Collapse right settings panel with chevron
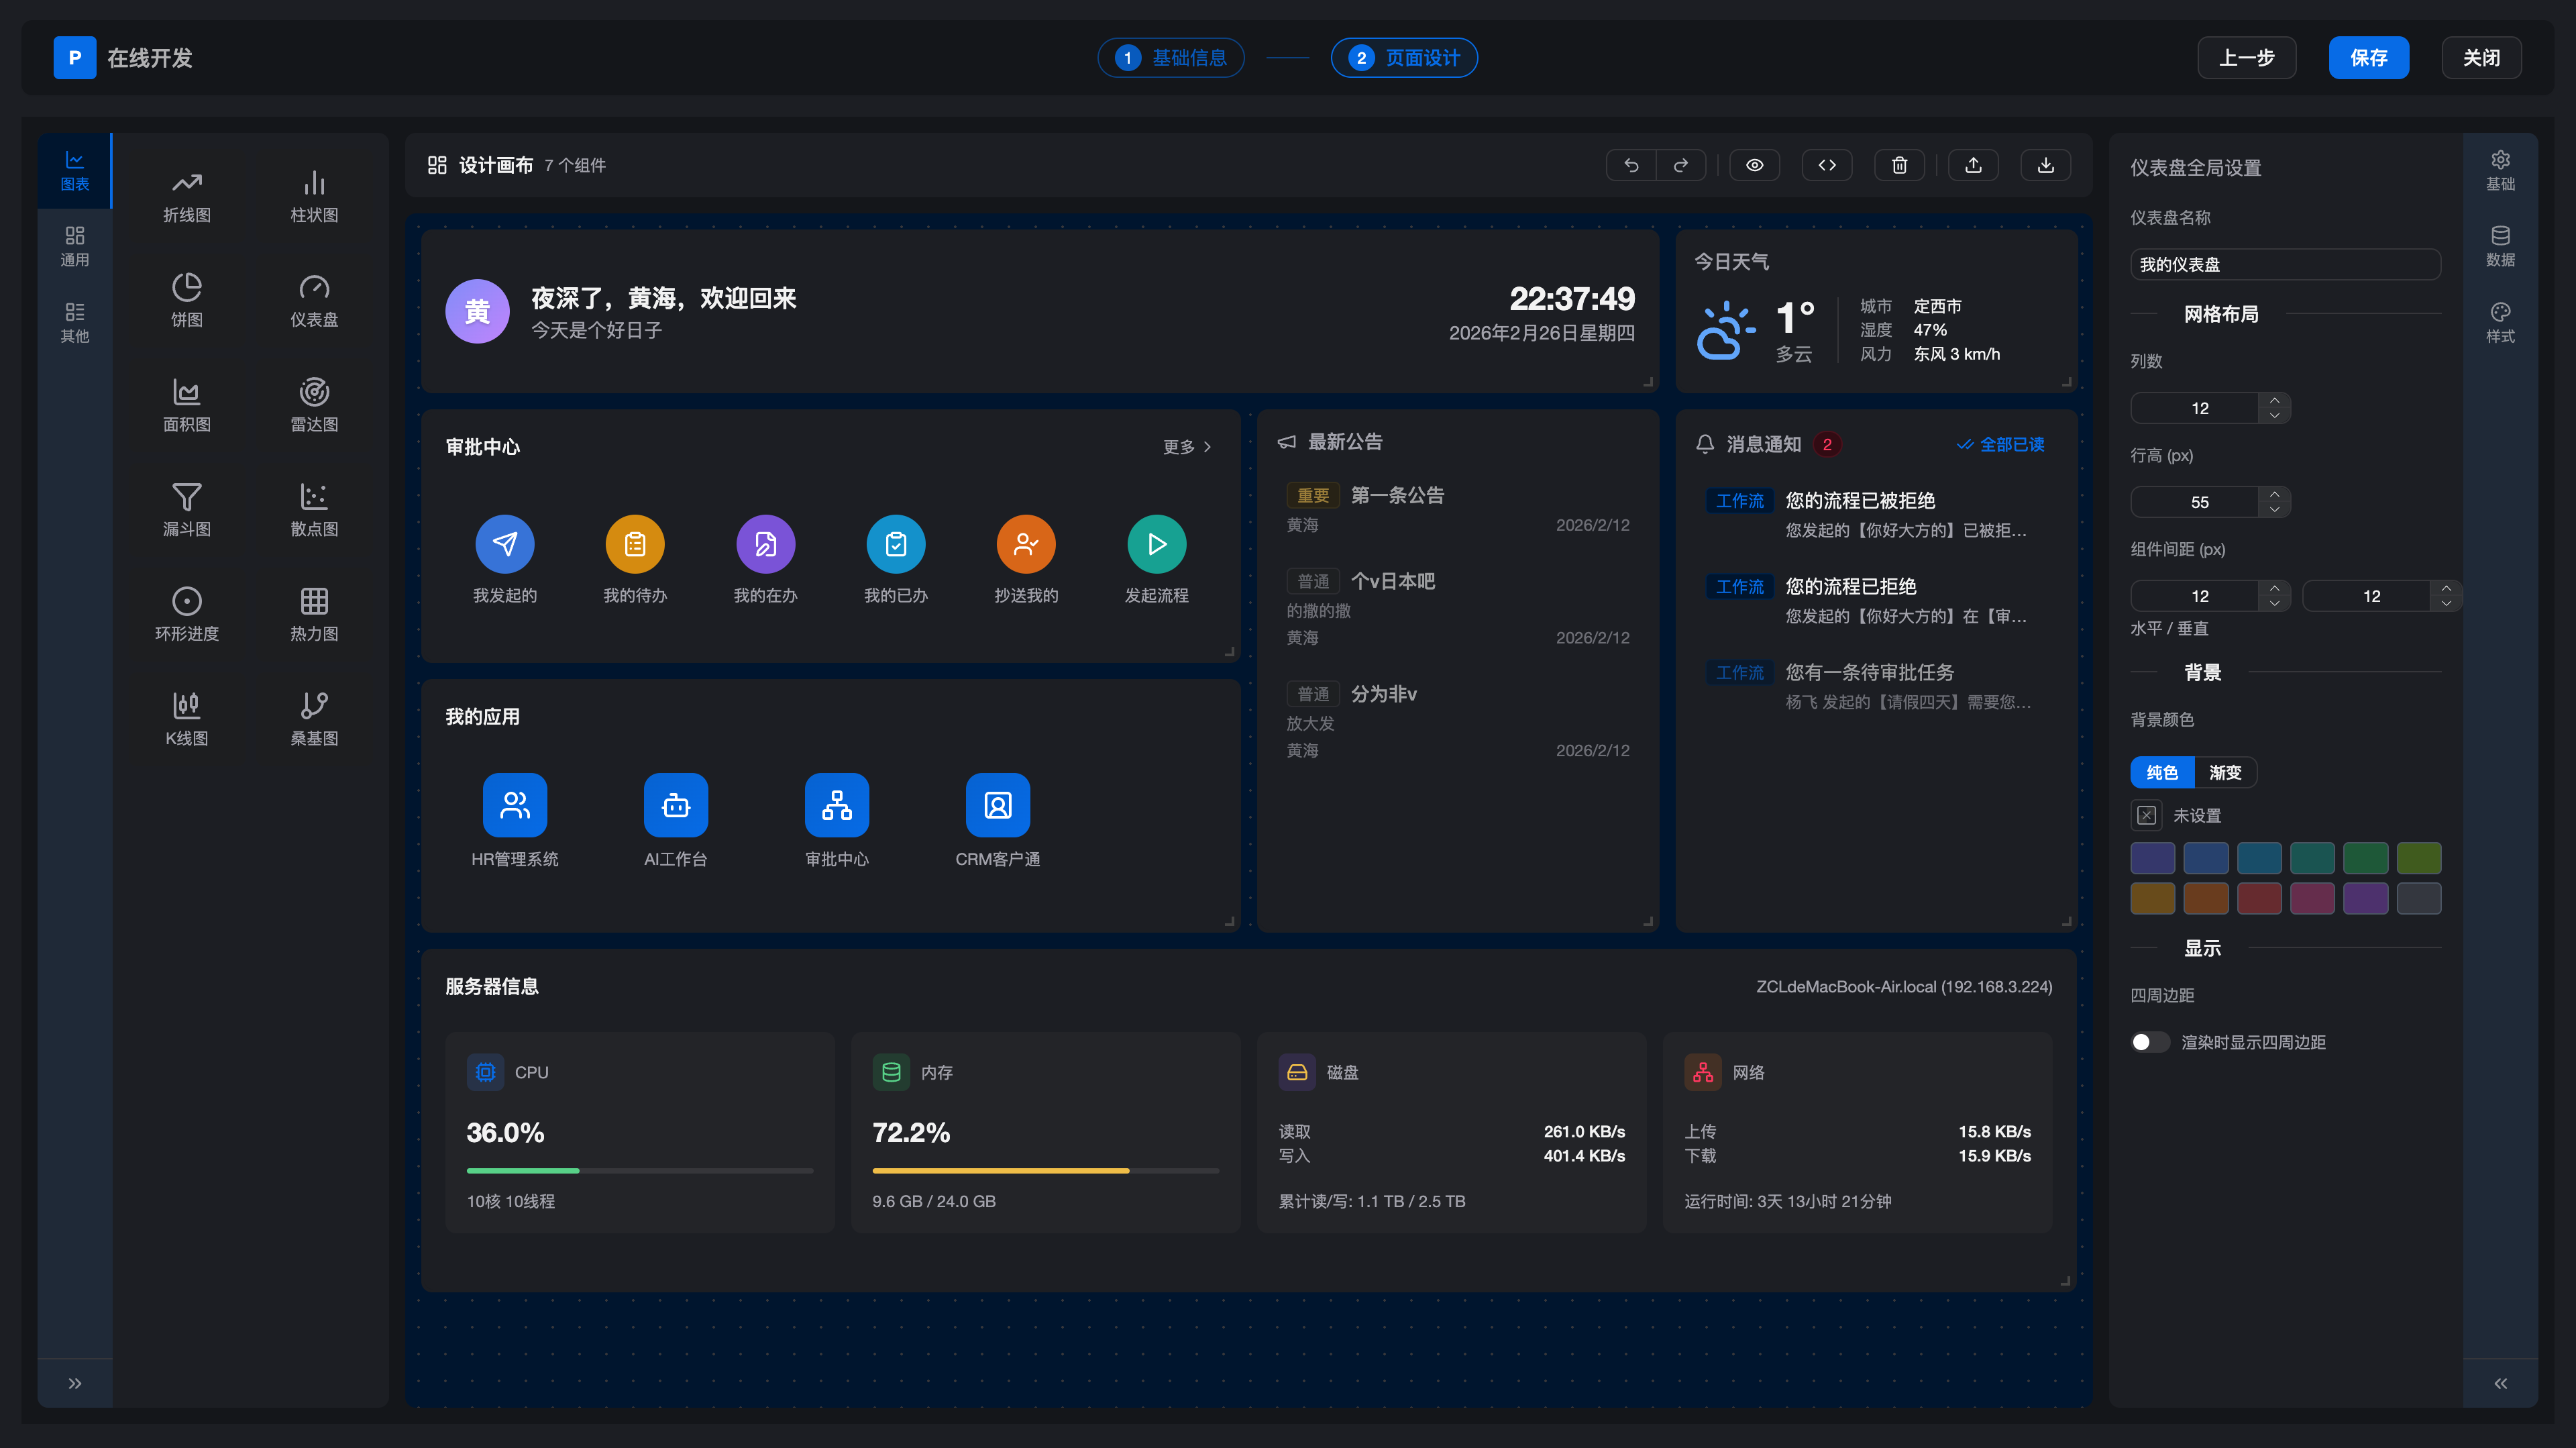2576x1448 pixels. pos(2500,1383)
